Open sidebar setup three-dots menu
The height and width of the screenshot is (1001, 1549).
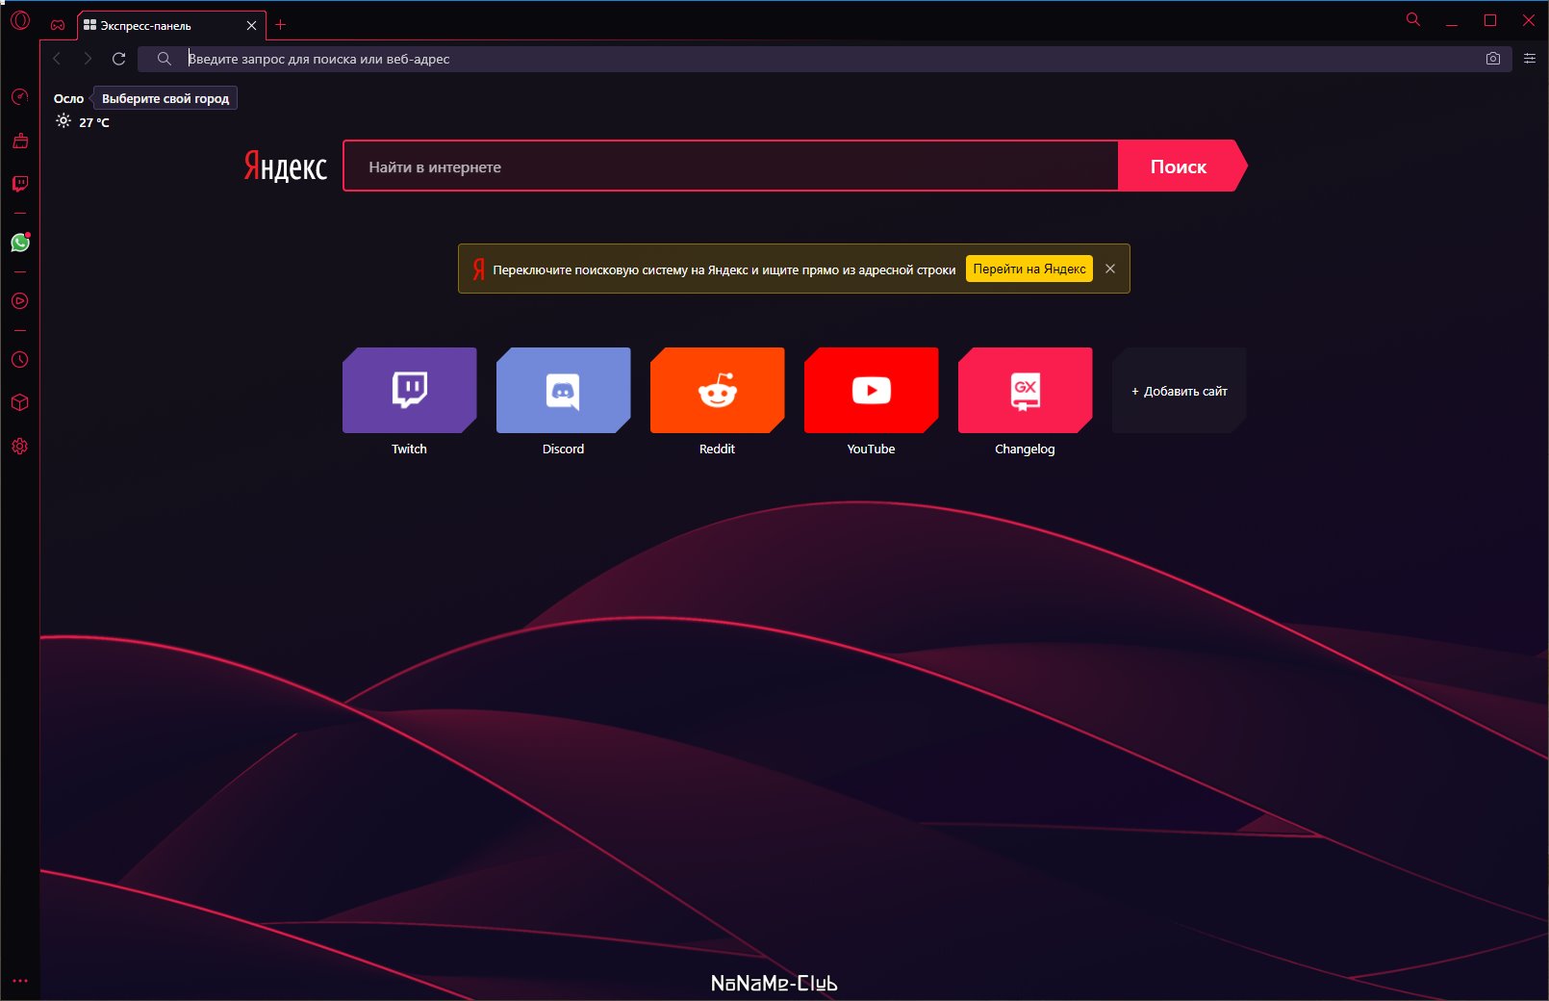[20, 981]
